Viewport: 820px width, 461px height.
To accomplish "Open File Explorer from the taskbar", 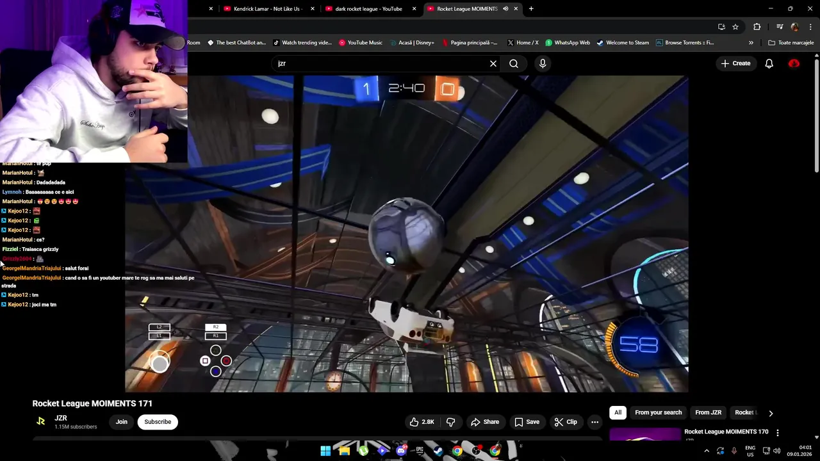I will pyautogui.click(x=344, y=451).
